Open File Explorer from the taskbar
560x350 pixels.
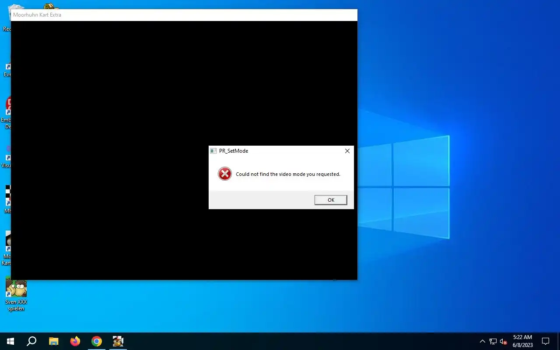(53, 341)
